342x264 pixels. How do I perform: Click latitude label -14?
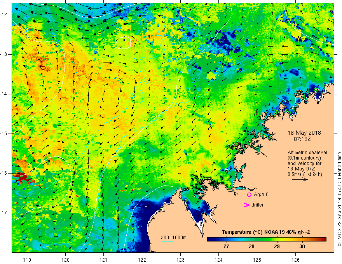click(4, 94)
